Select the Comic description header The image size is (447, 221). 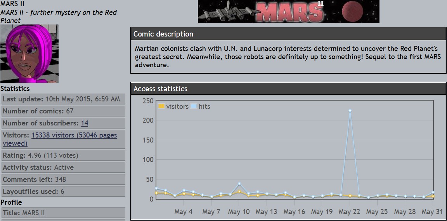(288, 34)
